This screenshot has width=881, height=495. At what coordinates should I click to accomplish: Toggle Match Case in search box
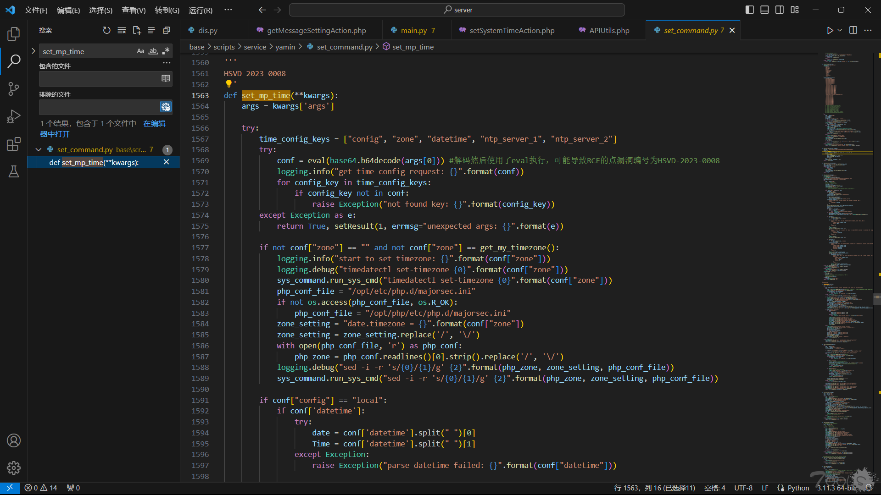tap(140, 51)
